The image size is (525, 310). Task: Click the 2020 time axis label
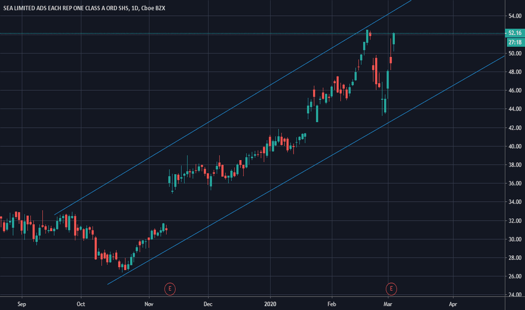point(270,304)
